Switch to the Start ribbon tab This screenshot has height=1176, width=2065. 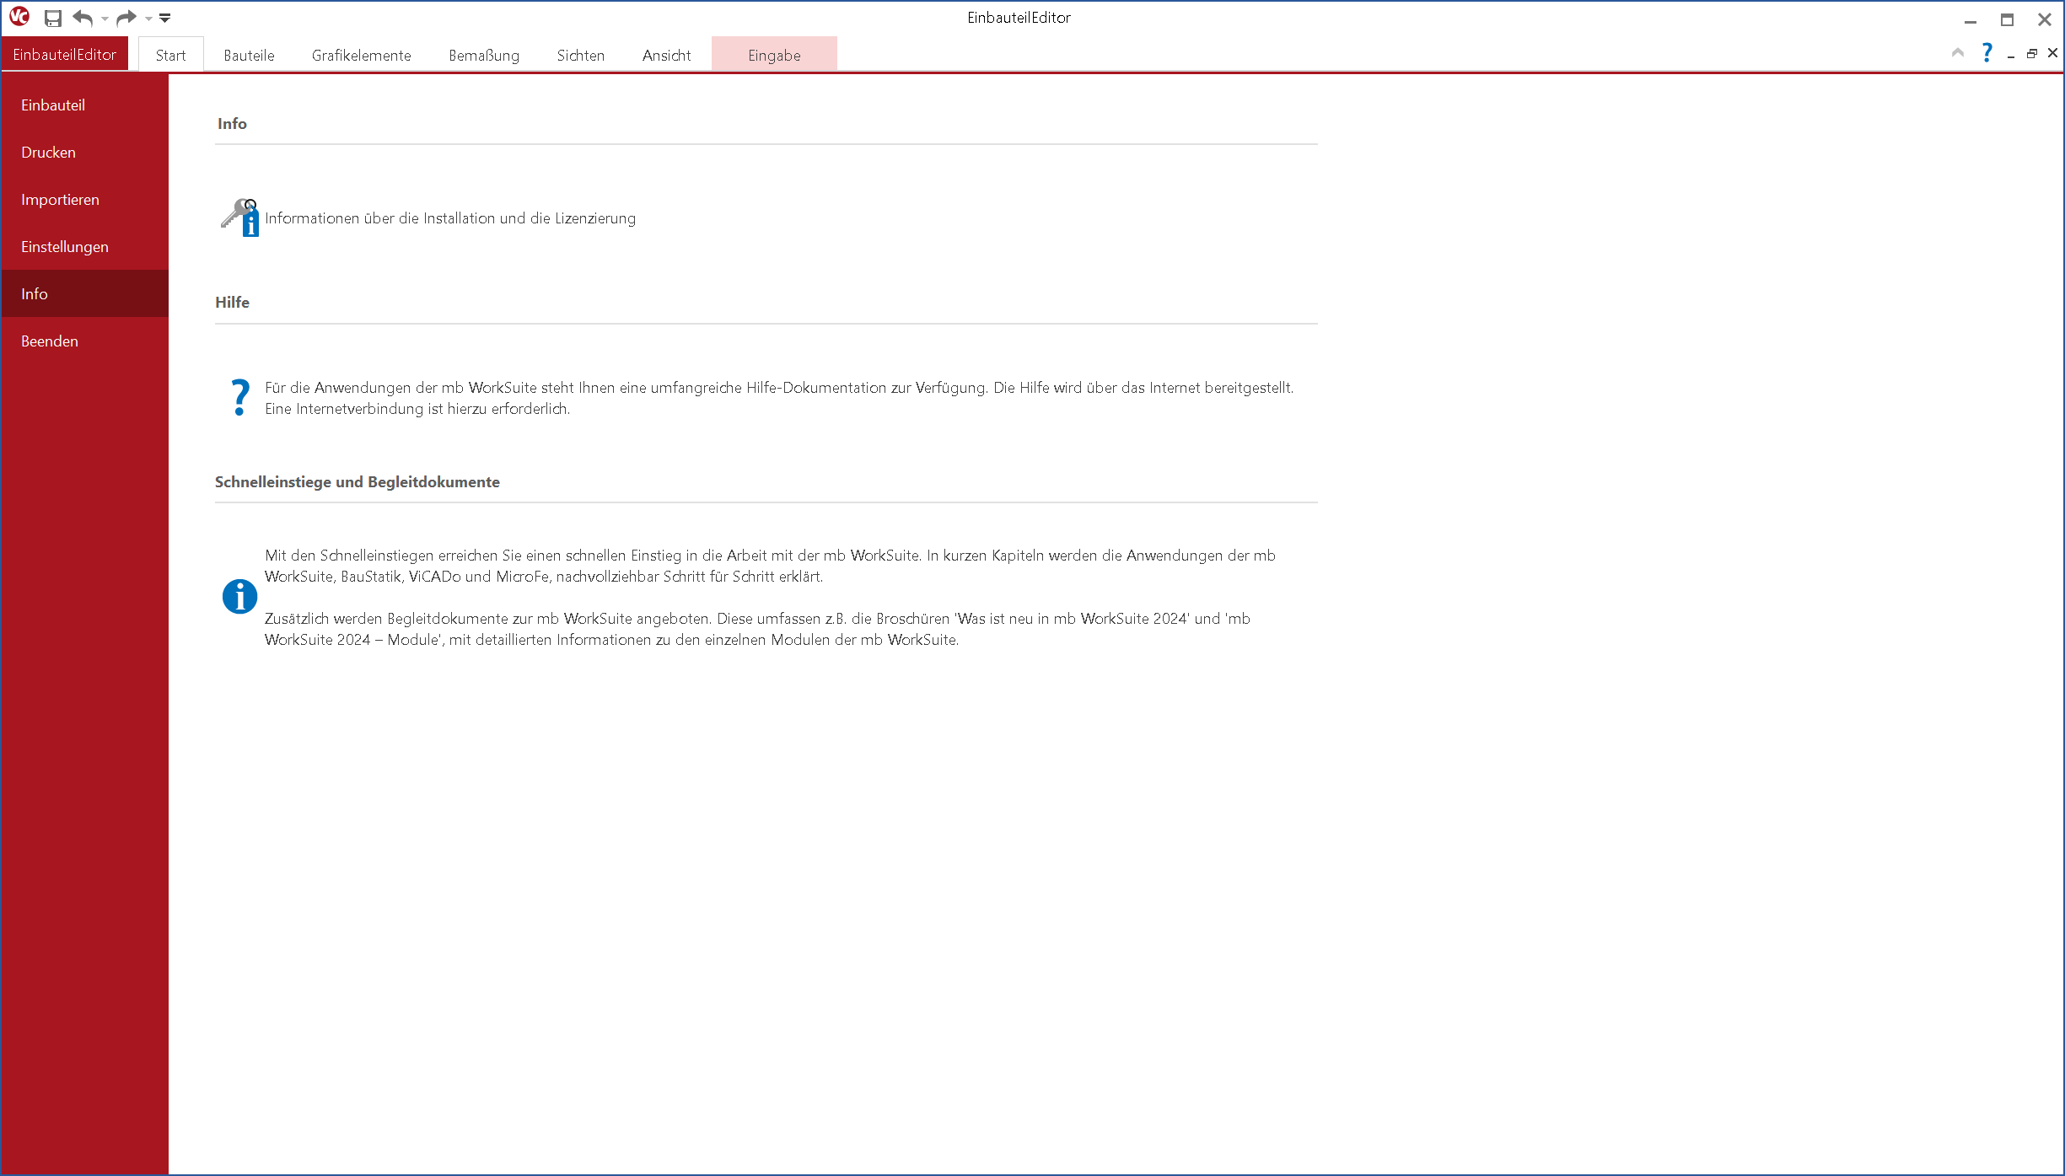click(170, 55)
